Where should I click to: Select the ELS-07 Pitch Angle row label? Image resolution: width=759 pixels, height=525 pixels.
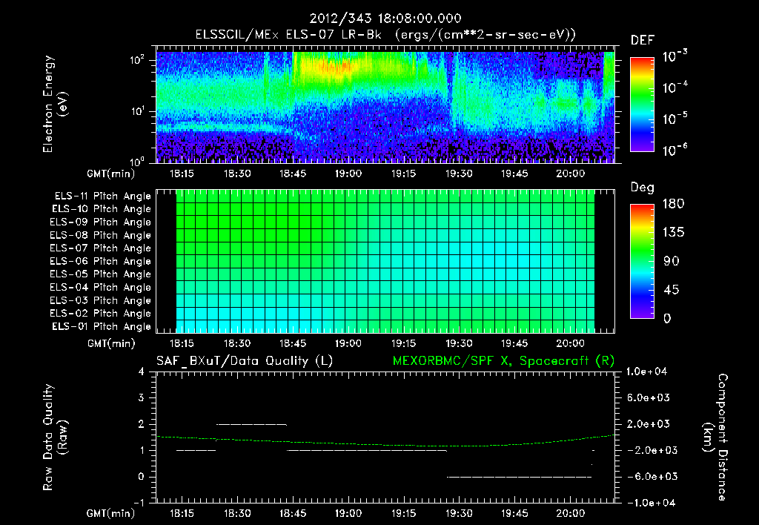pyautogui.click(x=100, y=248)
